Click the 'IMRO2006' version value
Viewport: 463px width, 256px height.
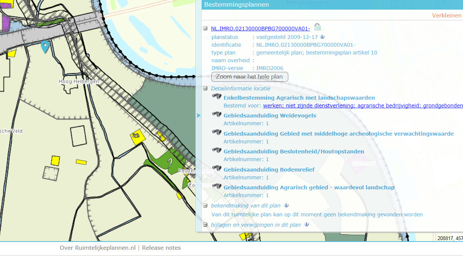[270, 68]
